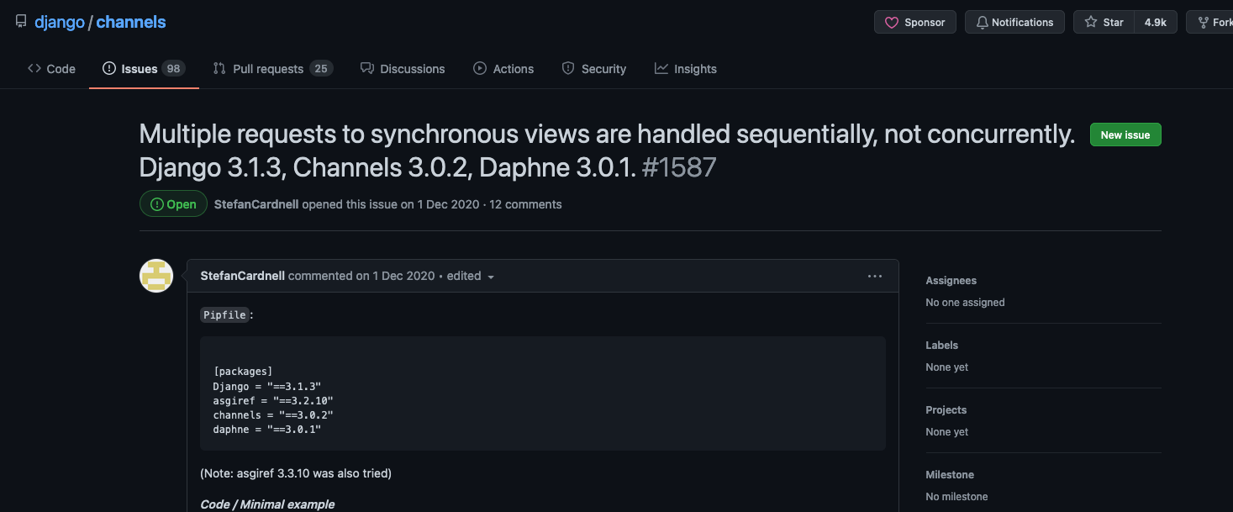This screenshot has height=512, width=1233.
Task: Click the Pull requests count badge 25
Action: tap(321, 69)
